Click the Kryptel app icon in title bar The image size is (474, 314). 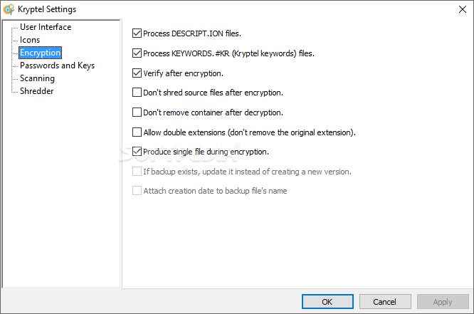(x=9, y=9)
